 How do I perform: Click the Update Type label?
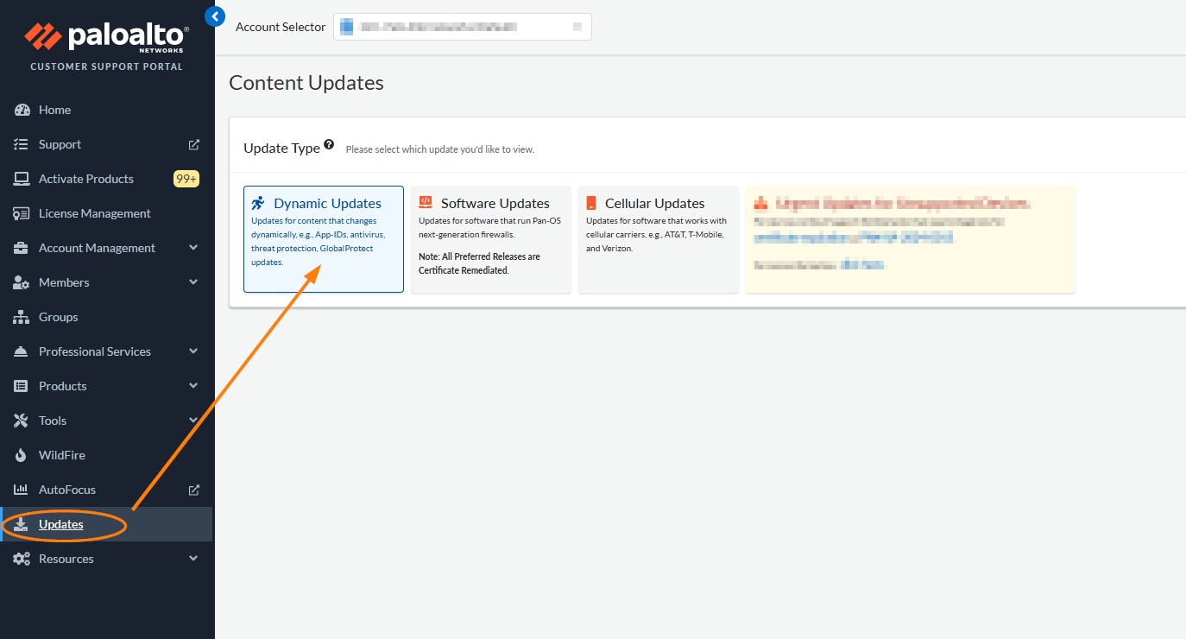click(281, 148)
